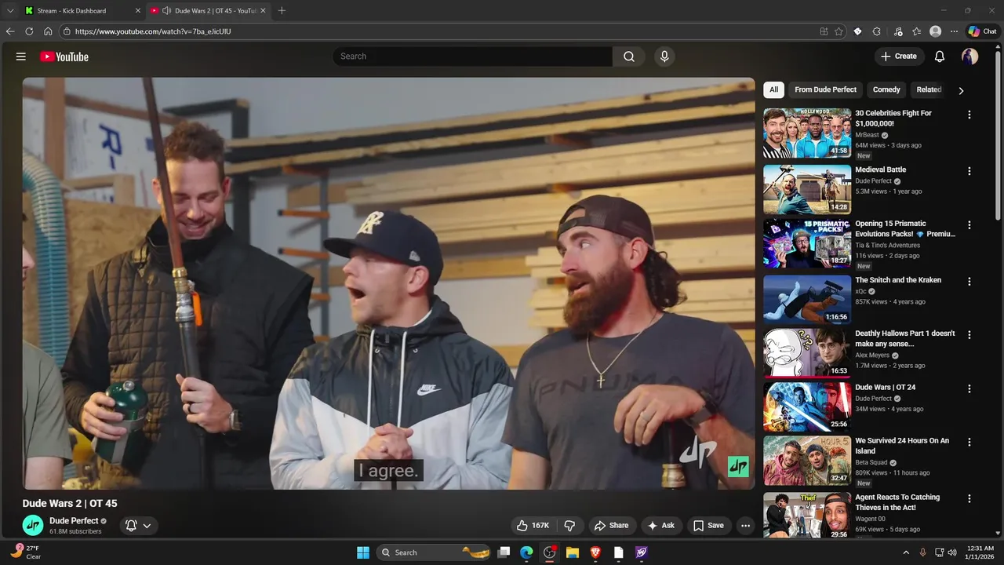Open the split screen icon in the address bar
The height and width of the screenshot is (565, 1004).
[824, 31]
